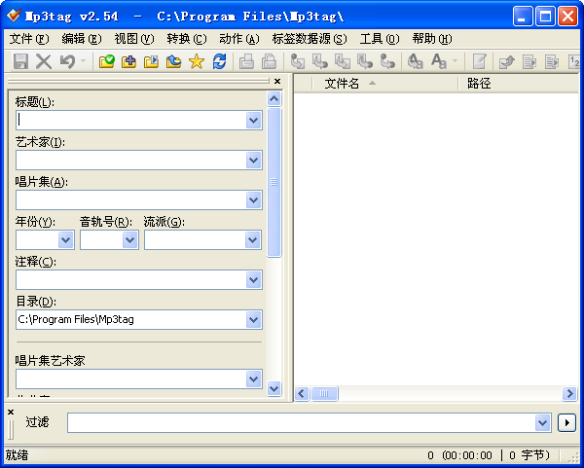Close the 过滤 filter bar
Image resolution: width=584 pixels, height=468 pixels.
tap(11, 412)
